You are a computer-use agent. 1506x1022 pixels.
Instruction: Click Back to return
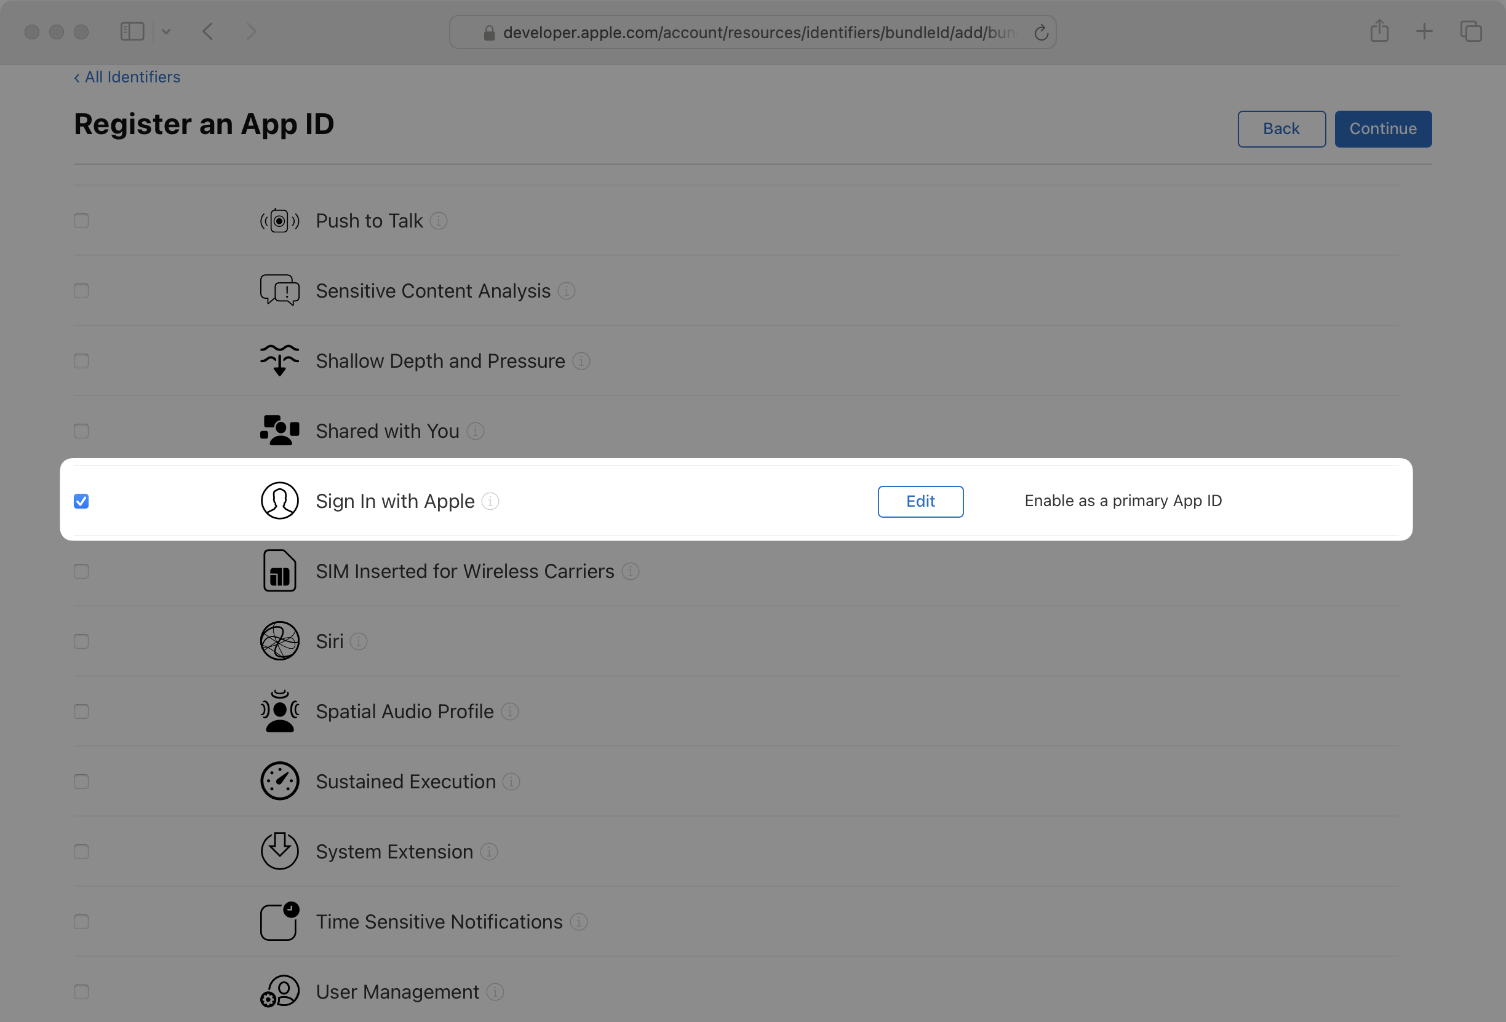click(1281, 128)
